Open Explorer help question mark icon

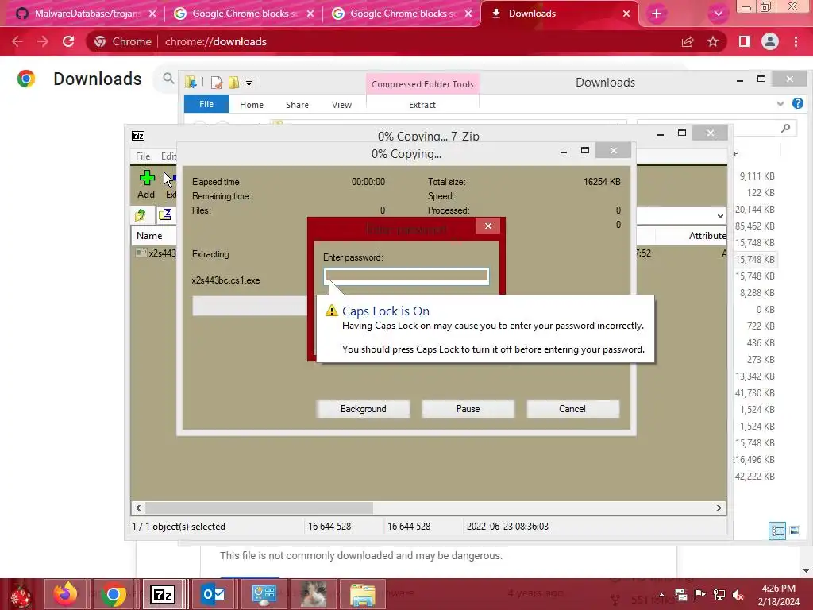[x=797, y=103]
